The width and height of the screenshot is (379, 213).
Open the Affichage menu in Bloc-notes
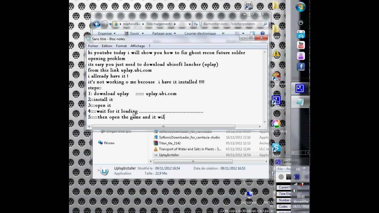[138, 46]
